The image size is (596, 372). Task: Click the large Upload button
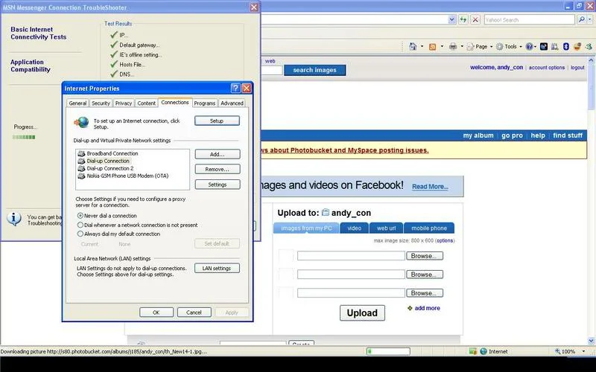tap(362, 313)
